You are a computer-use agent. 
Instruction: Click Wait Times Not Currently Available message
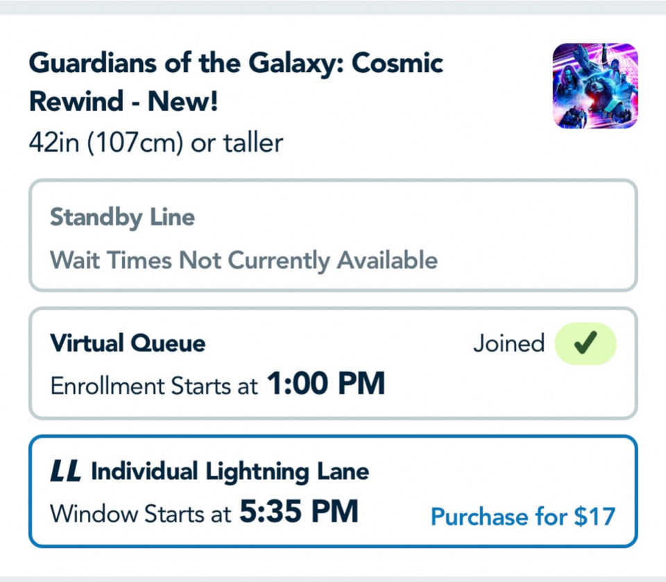243,260
